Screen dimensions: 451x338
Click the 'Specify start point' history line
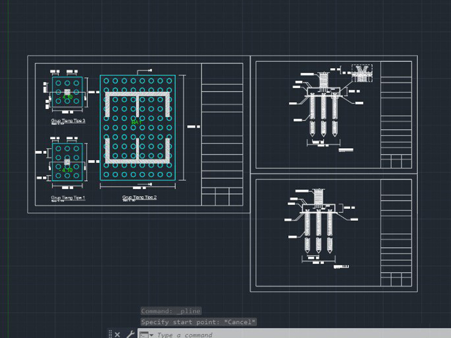pyautogui.click(x=198, y=322)
